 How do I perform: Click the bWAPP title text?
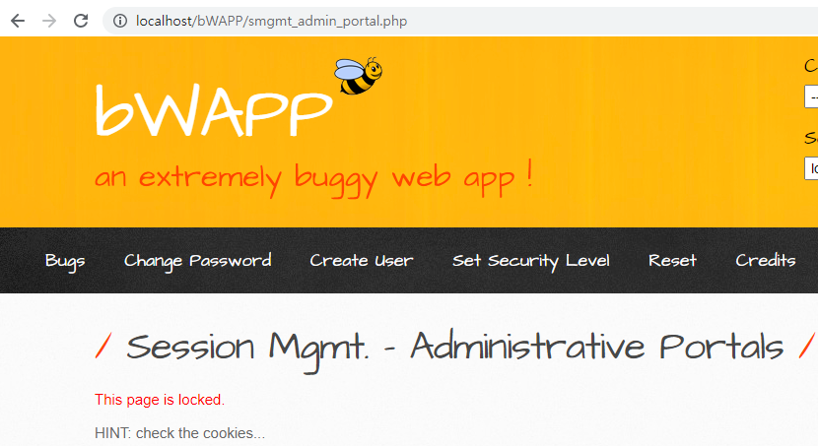click(x=214, y=110)
